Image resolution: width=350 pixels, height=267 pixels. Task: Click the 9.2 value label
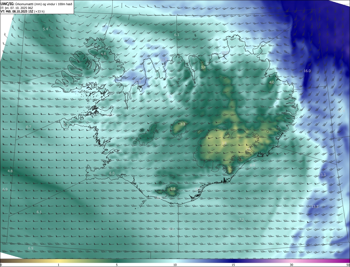point(329,240)
